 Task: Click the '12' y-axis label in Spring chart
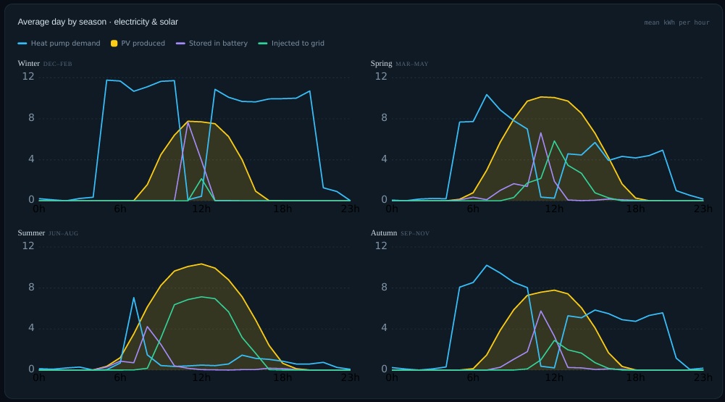point(381,76)
